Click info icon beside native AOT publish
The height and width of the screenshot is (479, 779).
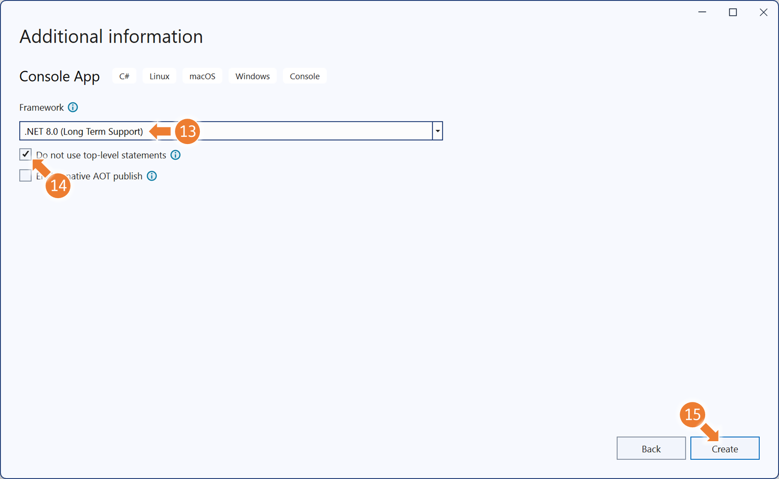152,176
